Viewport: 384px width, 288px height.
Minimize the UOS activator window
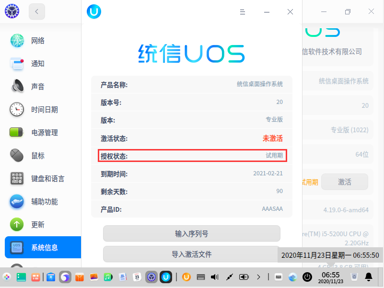tap(267, 12)
